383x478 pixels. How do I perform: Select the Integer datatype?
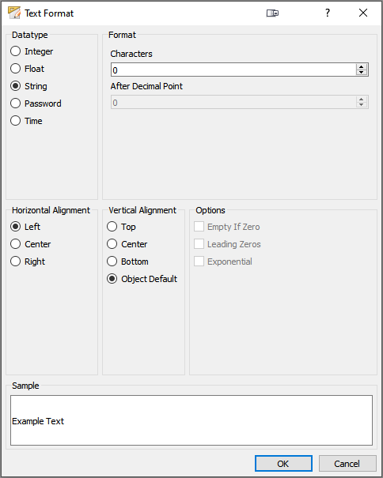pyautogui.click(x=32, y=51)
